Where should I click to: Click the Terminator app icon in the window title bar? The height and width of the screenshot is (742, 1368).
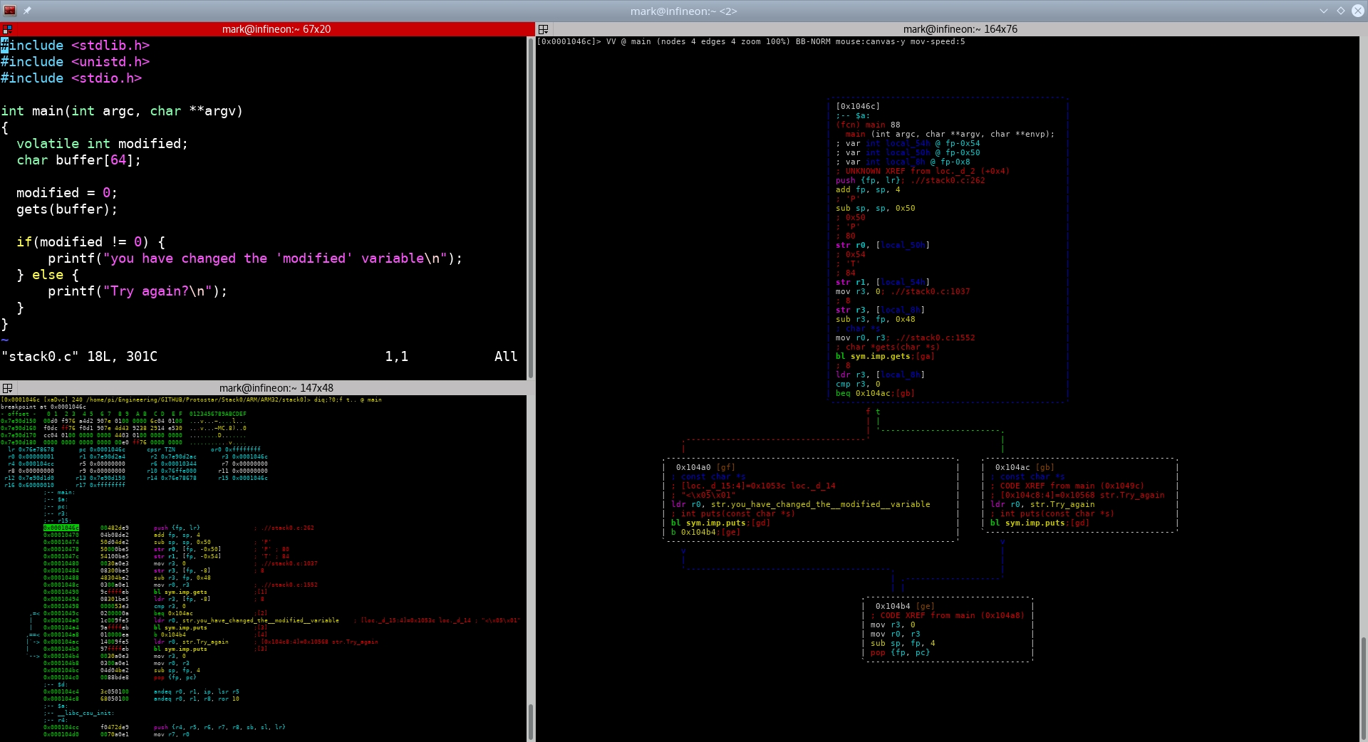click(10, 11)
